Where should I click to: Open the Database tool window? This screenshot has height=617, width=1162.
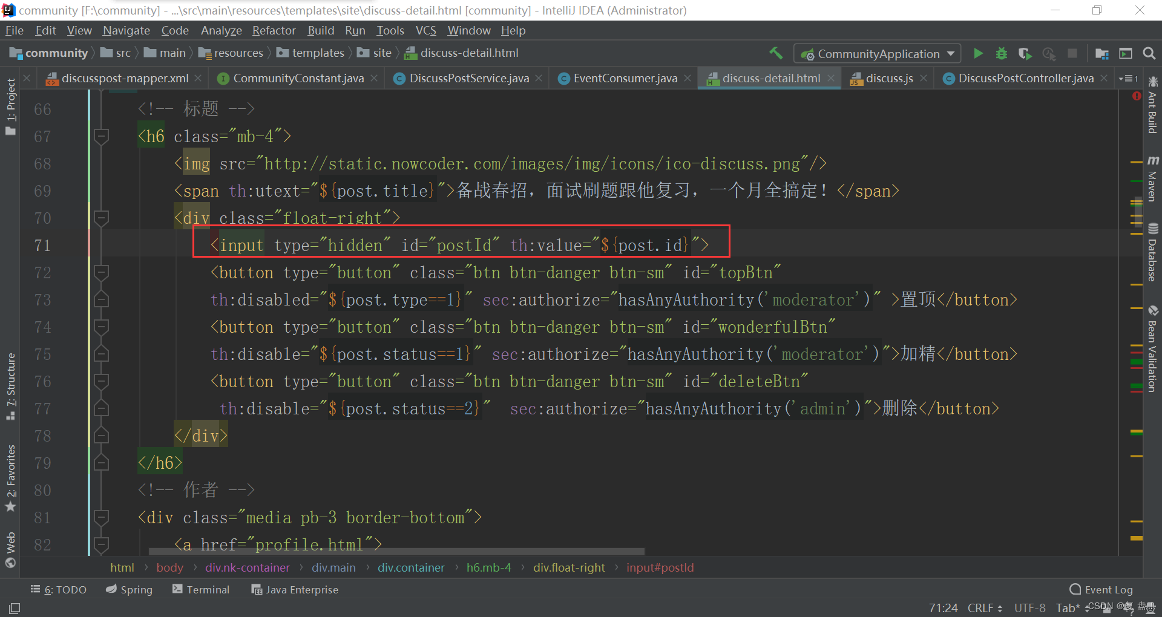pos(1152,253)
